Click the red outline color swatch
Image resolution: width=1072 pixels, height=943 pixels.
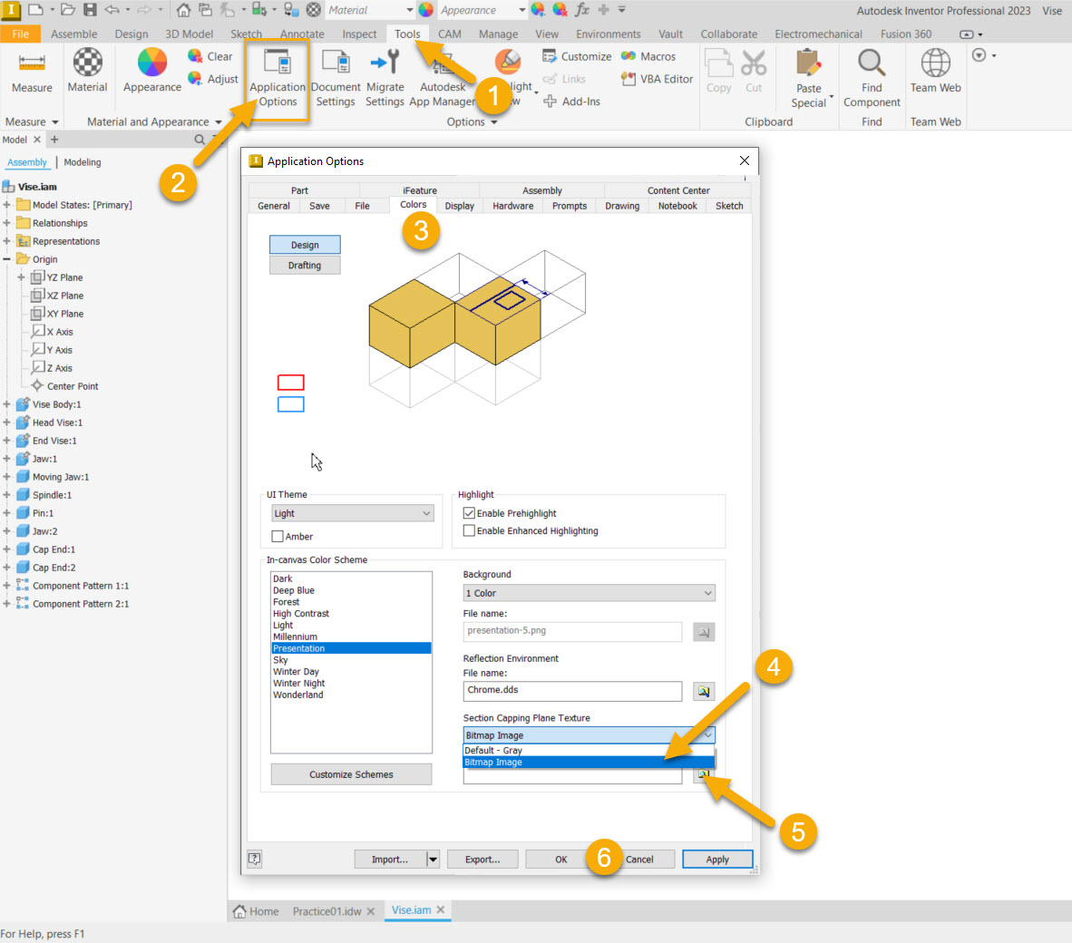290,383
